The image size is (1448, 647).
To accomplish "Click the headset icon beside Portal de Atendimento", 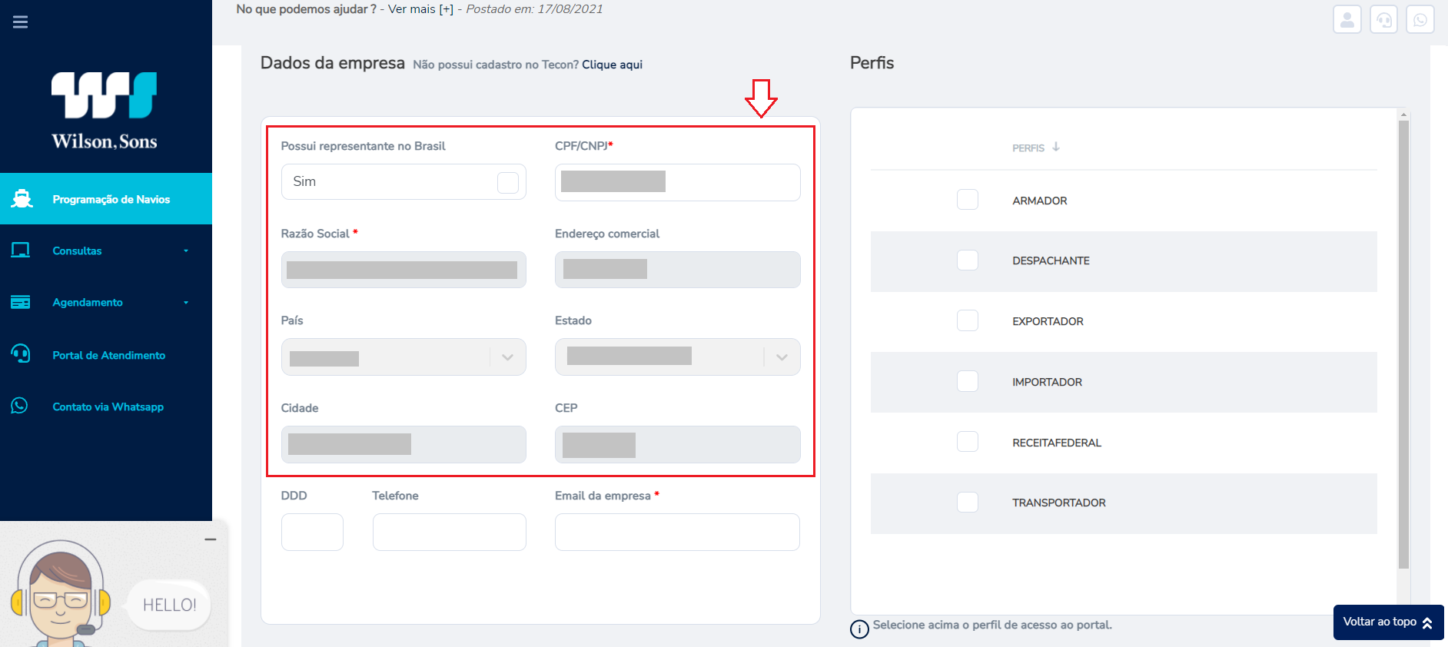I will pyautogui.click(x=21, y=354).
